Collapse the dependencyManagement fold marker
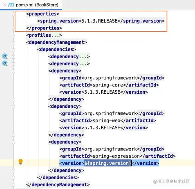 pos(13,42)
